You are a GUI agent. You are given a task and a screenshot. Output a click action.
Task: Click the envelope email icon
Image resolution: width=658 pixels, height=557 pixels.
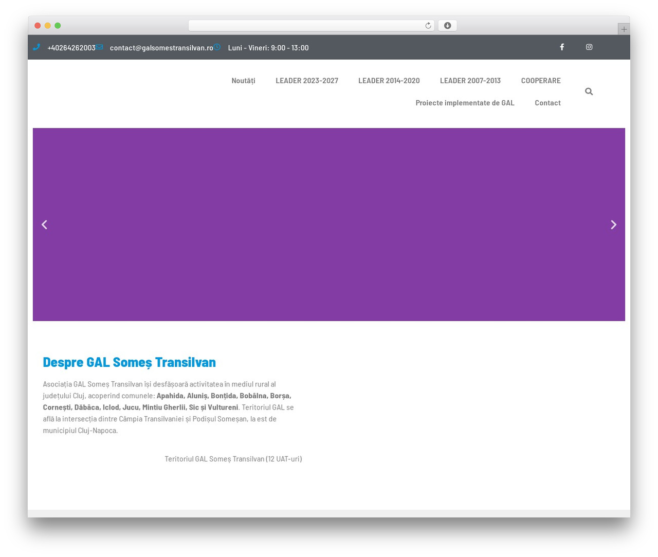tap(99, 47)
